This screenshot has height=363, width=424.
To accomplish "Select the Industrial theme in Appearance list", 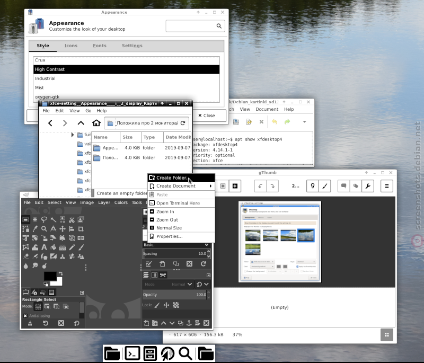I will (126, 78).
